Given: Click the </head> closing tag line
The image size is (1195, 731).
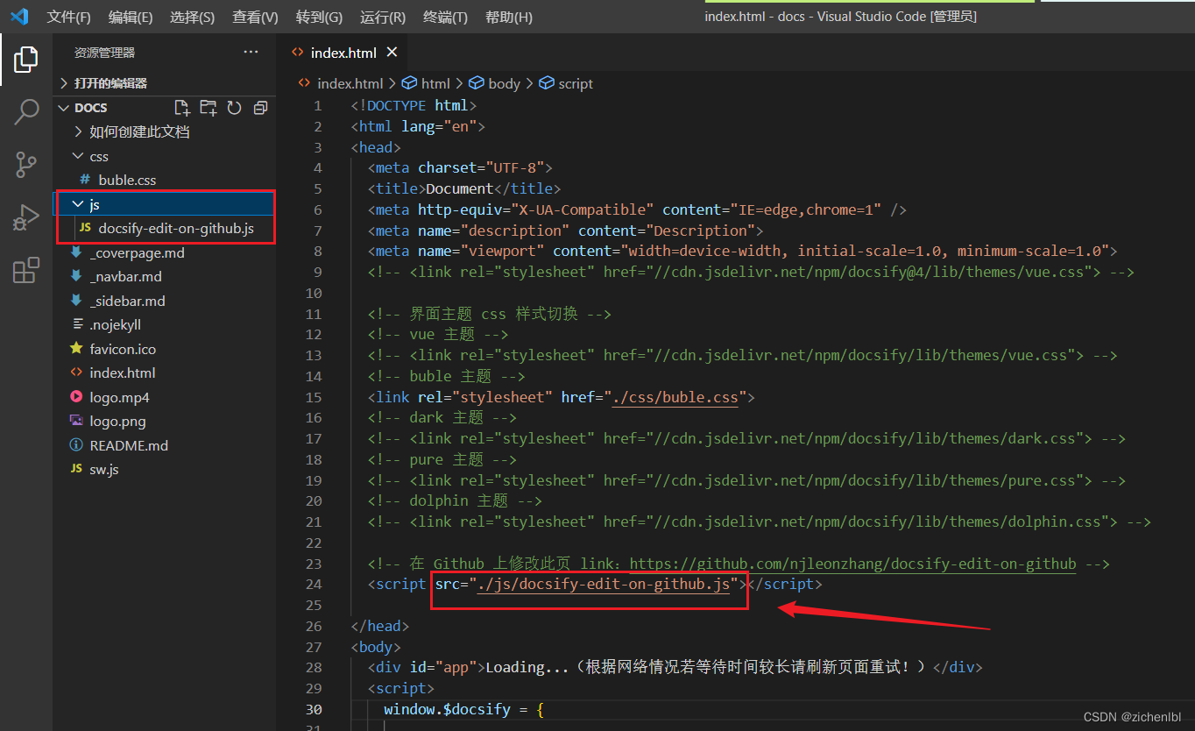Looking at the screenshot, I should (x=380, y=626).
